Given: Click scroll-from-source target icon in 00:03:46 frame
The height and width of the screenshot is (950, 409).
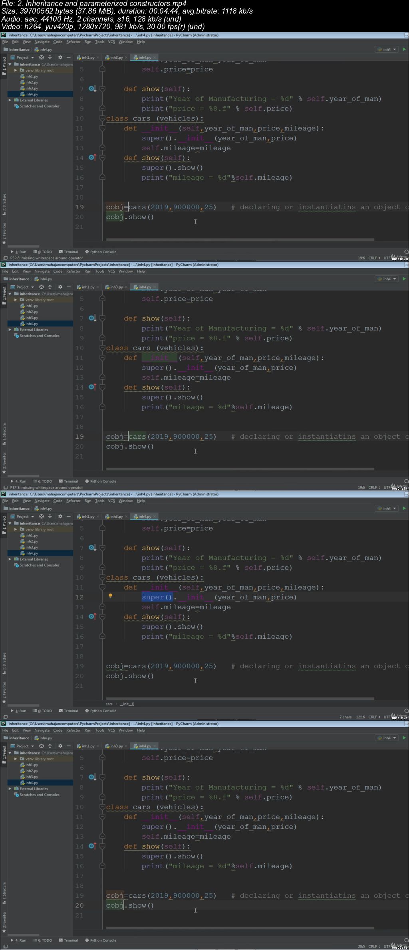Looking at the screenshot, I should point(42,746).
